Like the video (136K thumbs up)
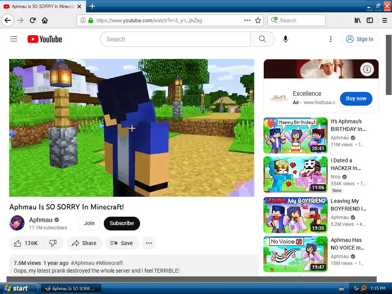Image resolution: width=392 pixels, height=294 pixels. click(x=26, y=243)
